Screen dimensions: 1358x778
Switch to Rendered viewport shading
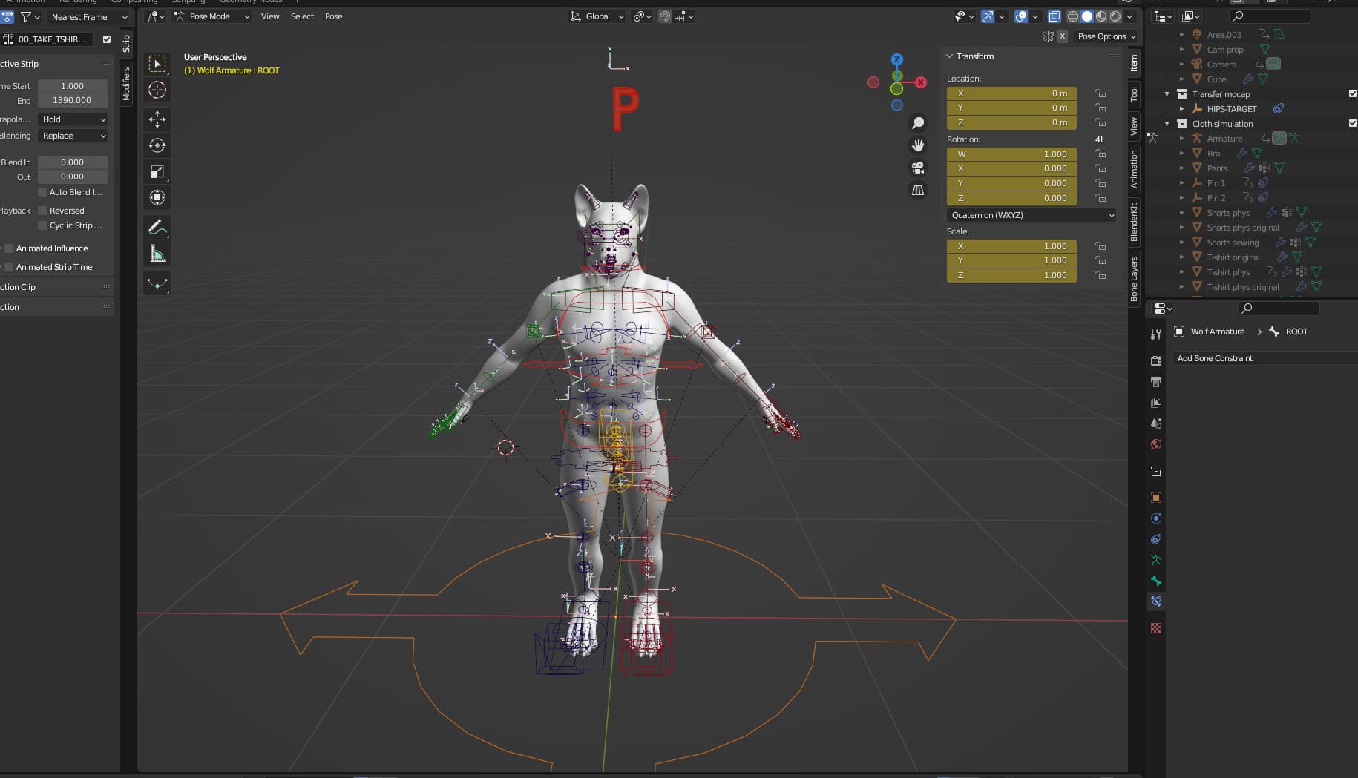pyautogui.click(x=1115, y=16)
